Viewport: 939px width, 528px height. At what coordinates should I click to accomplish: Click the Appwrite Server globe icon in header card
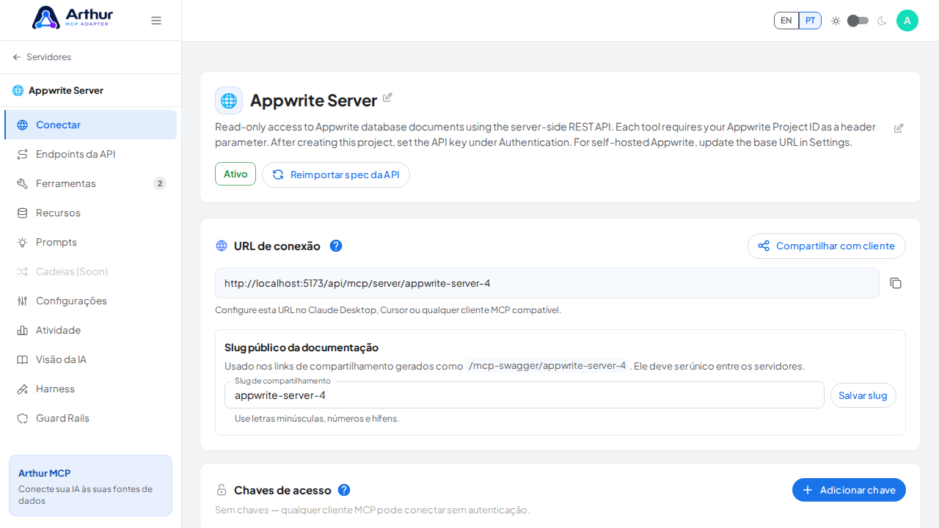[x=229, y=100]
